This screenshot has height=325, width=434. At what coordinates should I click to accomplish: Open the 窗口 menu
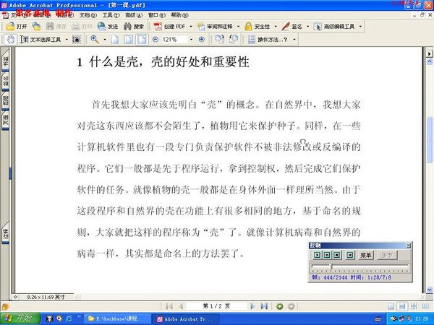[x=154, y=14]
